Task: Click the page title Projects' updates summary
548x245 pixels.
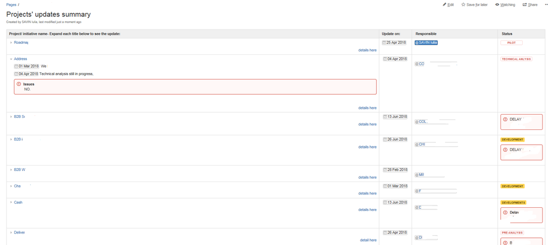Action: (x=49, y=14)
